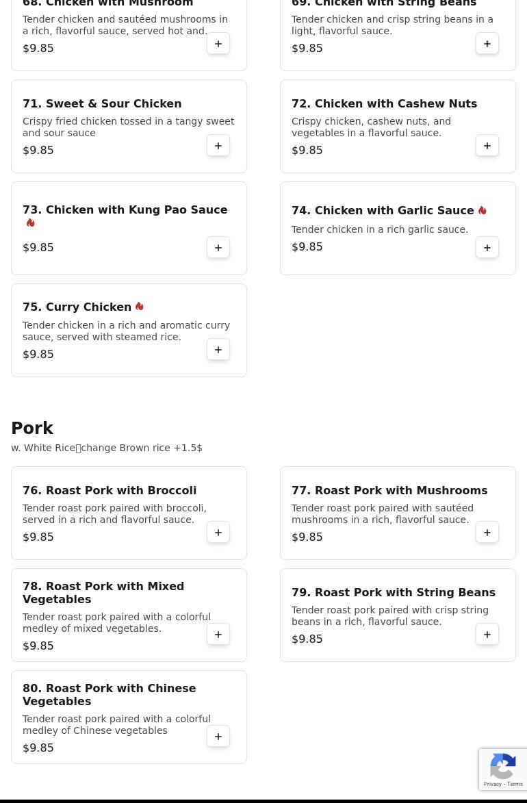Click the flame icon beside Garlic Sauce
This screenshot has height=803, width=527.
483,210
